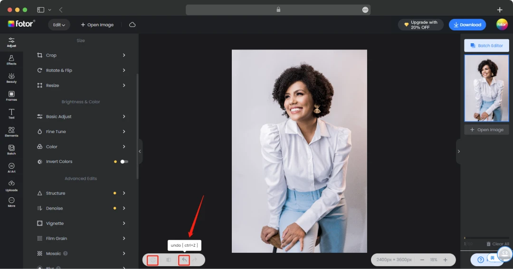Collapse the left tools panel
Viewport: 513px width, 269px height.
click(140, 151)
